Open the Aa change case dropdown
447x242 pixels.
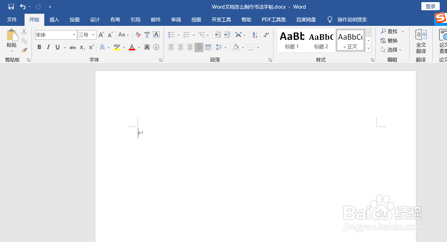[x=123, y=34]
